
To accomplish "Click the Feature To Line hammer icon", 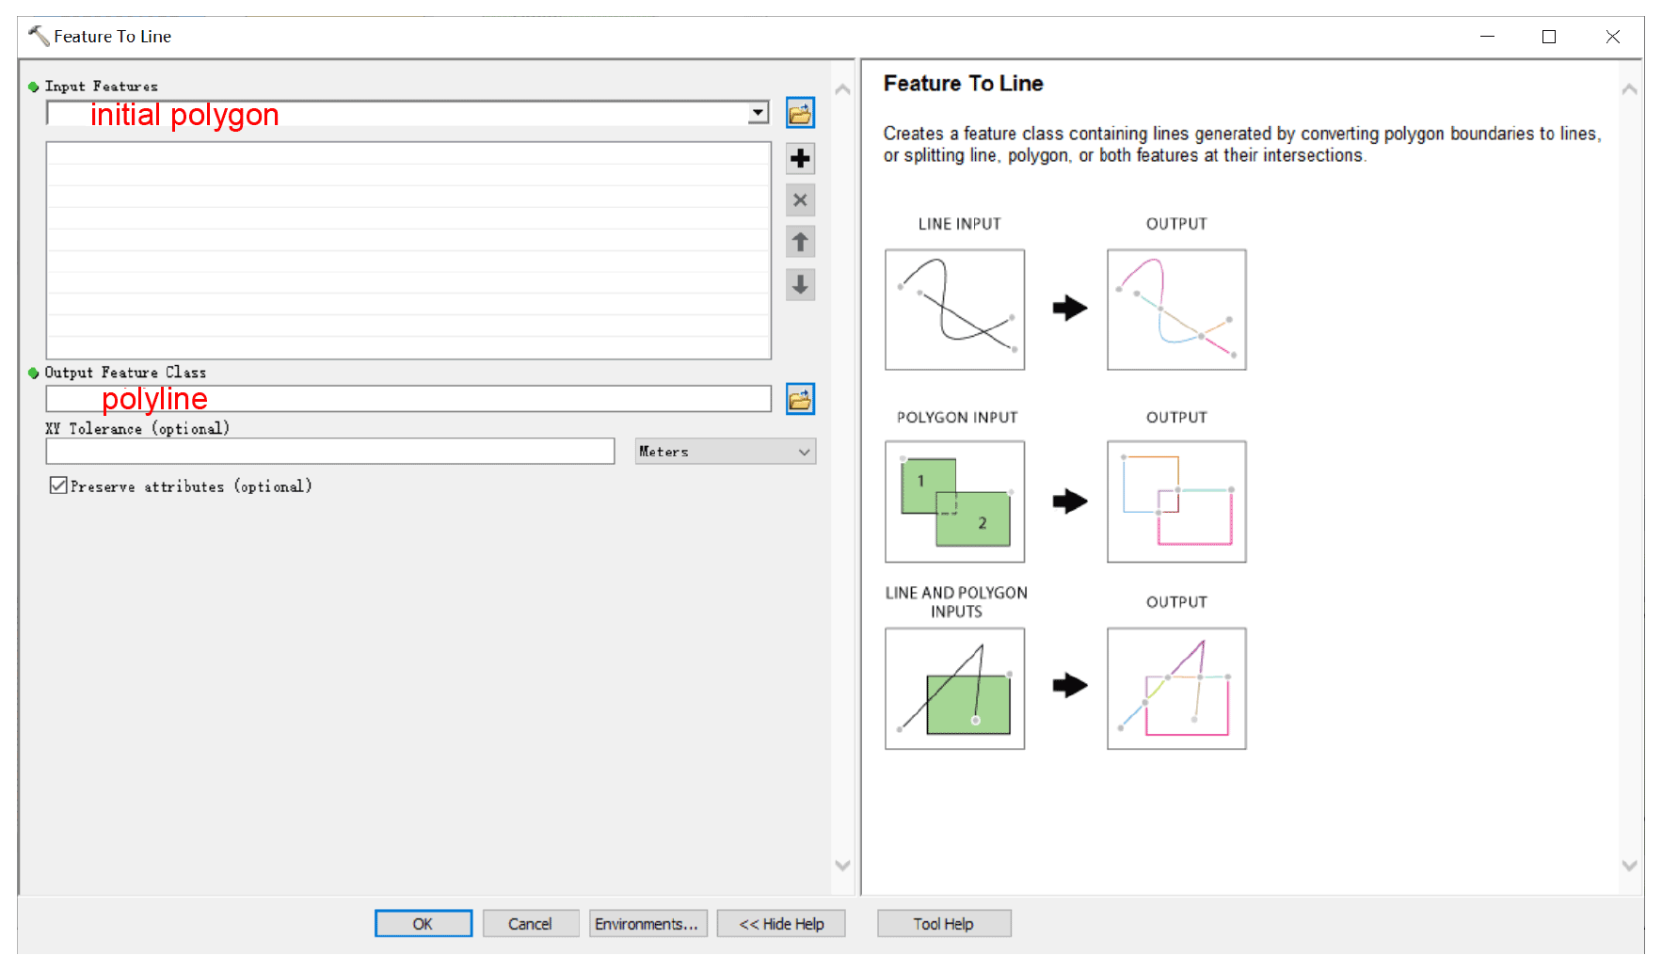I will point(39,37).
